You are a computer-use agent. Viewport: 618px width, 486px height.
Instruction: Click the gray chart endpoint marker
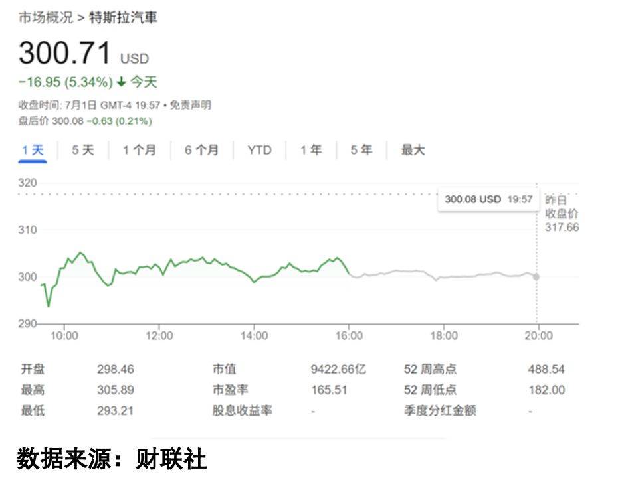point(536,277)
